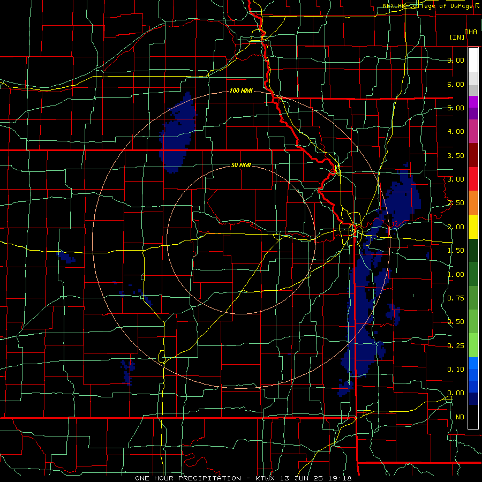Click the 0.50 legend value
The width and height of the screenshot is (482, 482).
click(x=456, y=322)
